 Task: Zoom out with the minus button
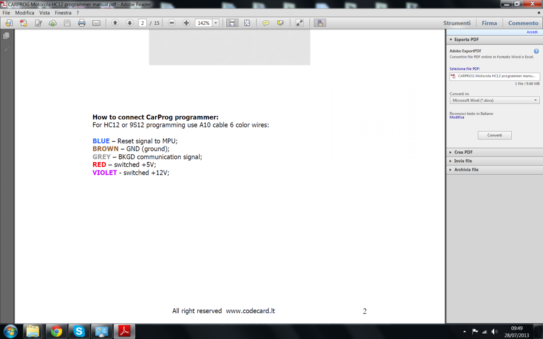tap(171, 23)
